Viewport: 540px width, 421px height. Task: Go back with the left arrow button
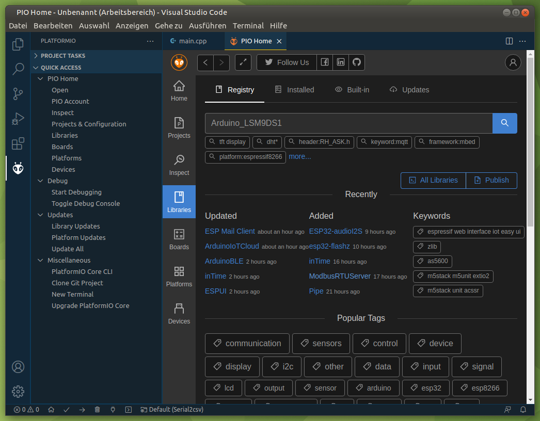205,62
